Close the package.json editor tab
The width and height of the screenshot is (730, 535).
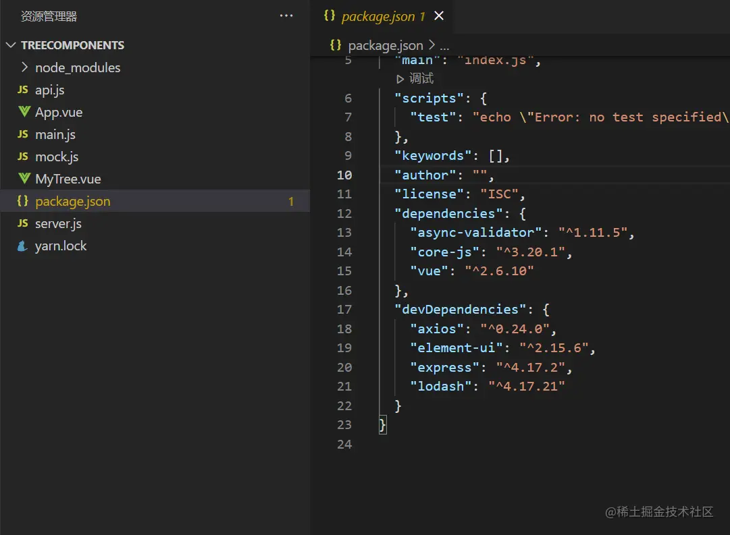pyautogui.click(x=439, y=16)
